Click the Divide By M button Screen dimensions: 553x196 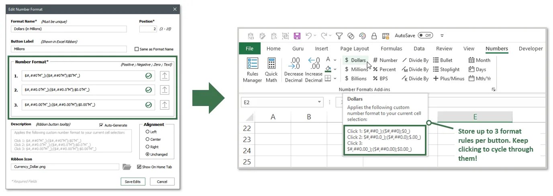(415, 69)
